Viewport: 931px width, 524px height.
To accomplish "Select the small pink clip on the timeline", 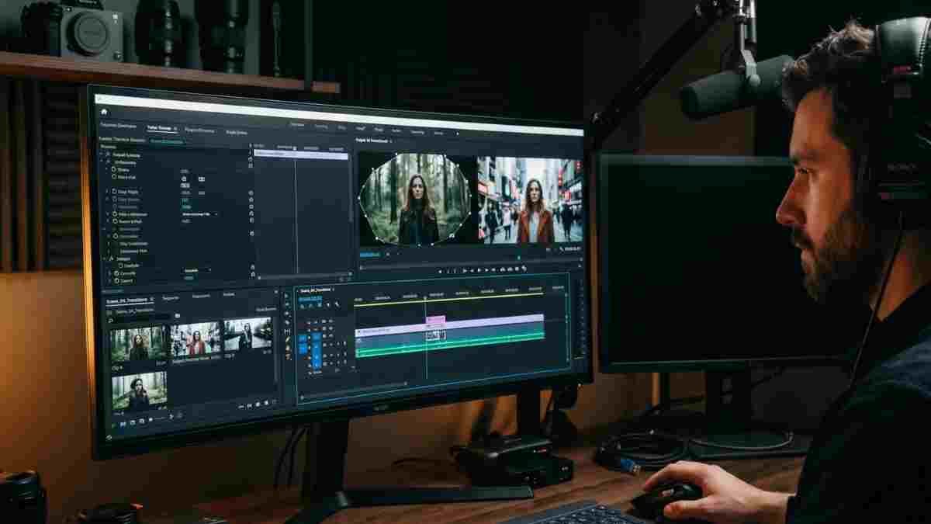I will 435,319.
